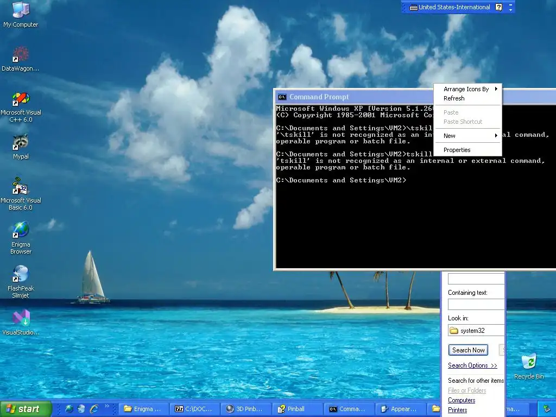Click the Search Now button
The height and width of the screenshot is (417, 556).
(468, 350)
